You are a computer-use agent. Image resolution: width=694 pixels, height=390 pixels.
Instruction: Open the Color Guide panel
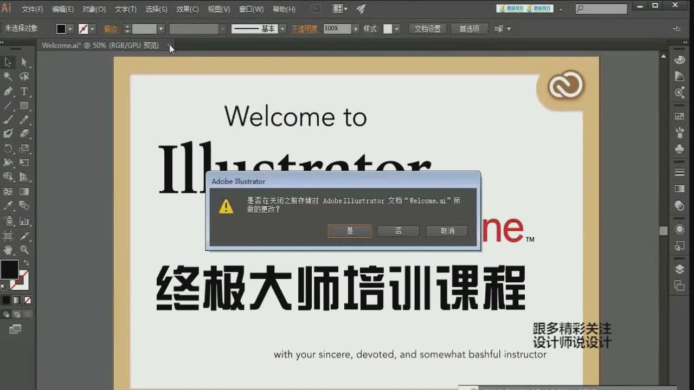pyautogui.click(x=679, y=76)
